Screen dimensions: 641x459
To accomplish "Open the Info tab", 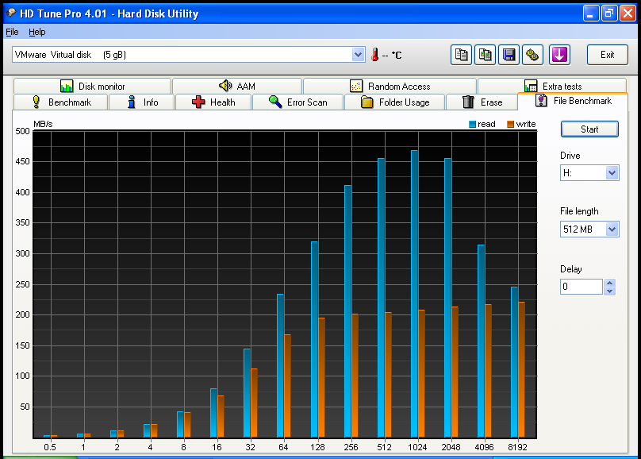I will tap(142, 102).
